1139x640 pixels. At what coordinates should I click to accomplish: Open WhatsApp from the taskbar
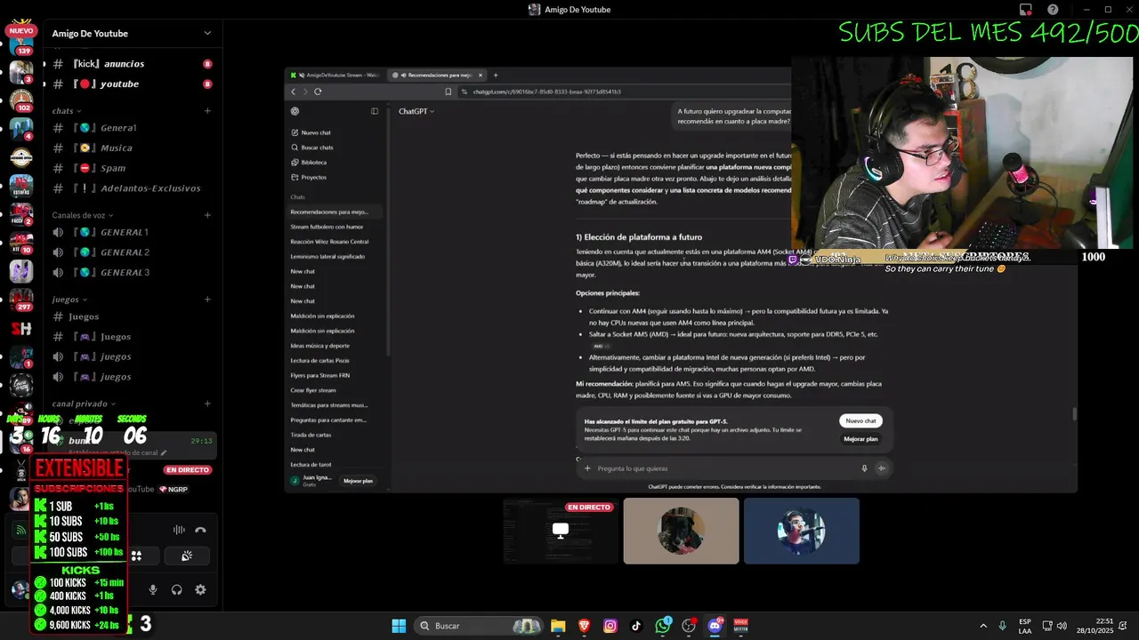(663, 626)
